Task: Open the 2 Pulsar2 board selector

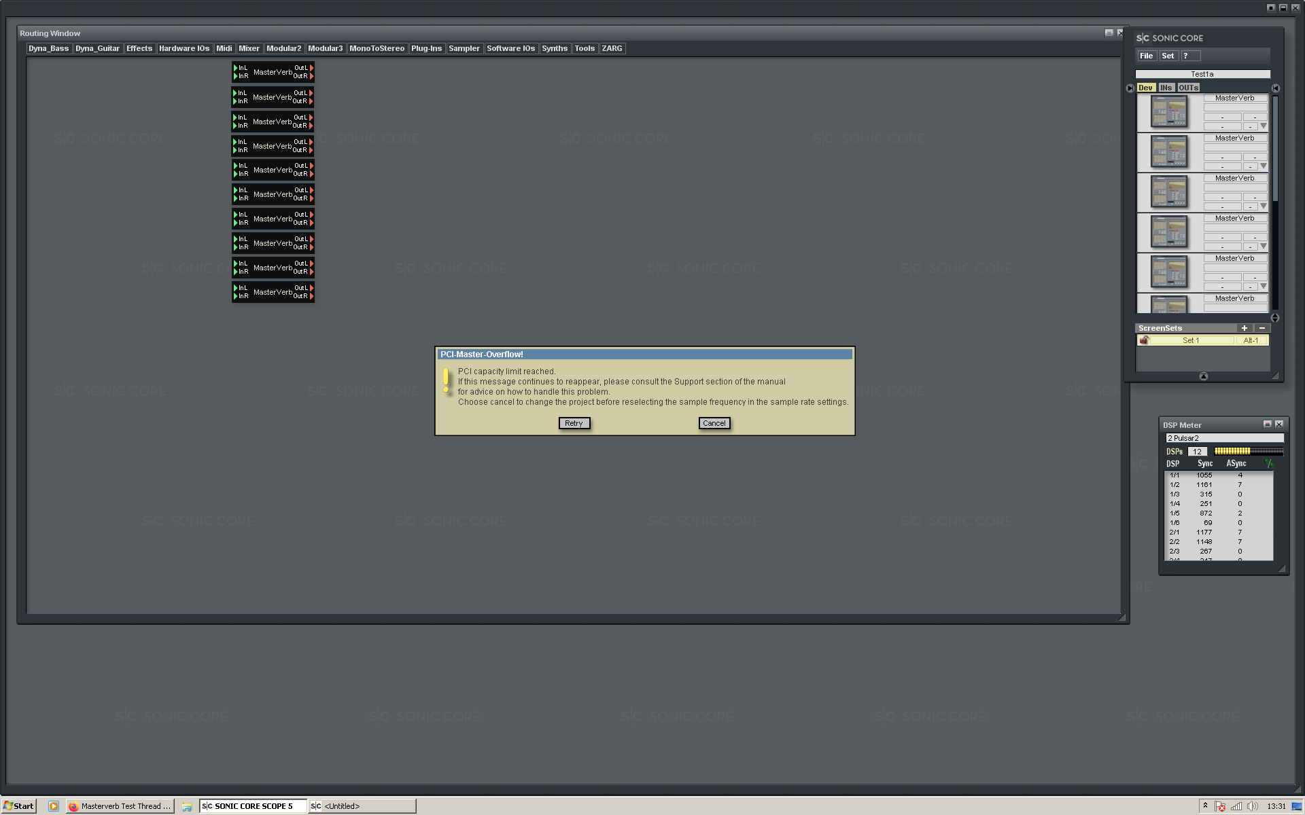Action: [1223, 438]
